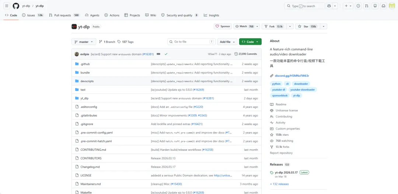The image size is (398, 194).
Task: Open the user avatar menu
Action: pyautogui.click(x=392, y=6)
